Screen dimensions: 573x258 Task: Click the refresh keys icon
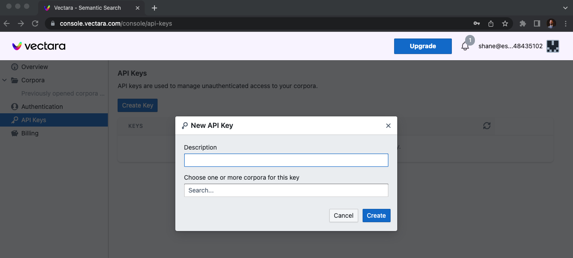[x=487, y=126]
